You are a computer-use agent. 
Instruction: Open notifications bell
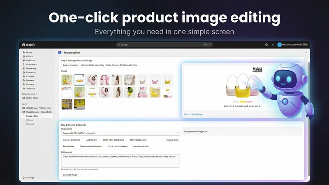273,45
